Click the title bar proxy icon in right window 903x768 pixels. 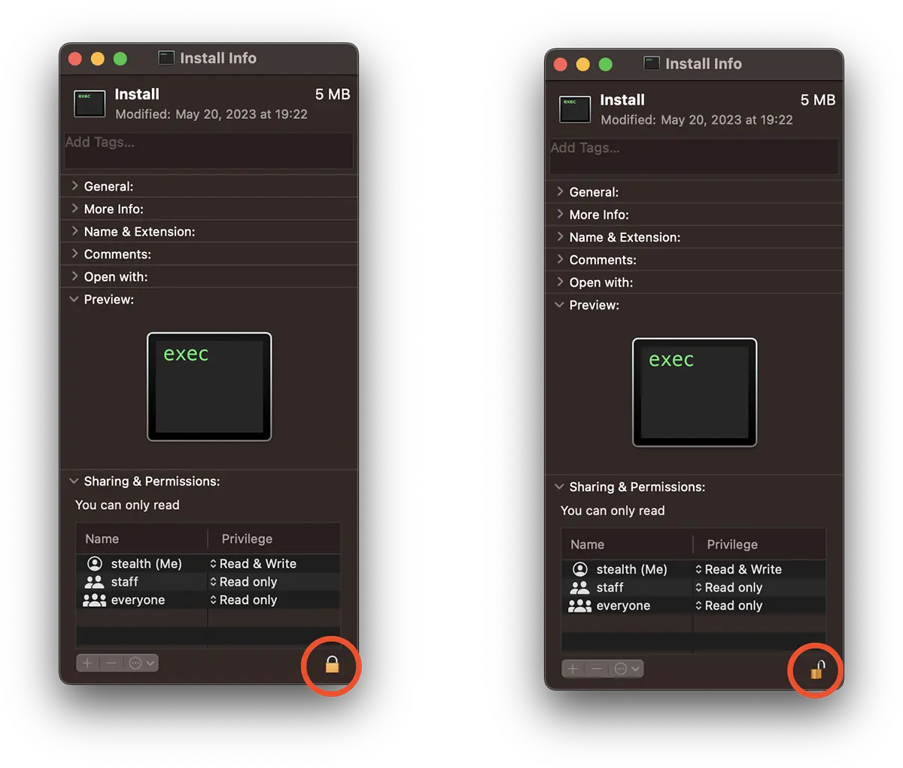[652, 64]
